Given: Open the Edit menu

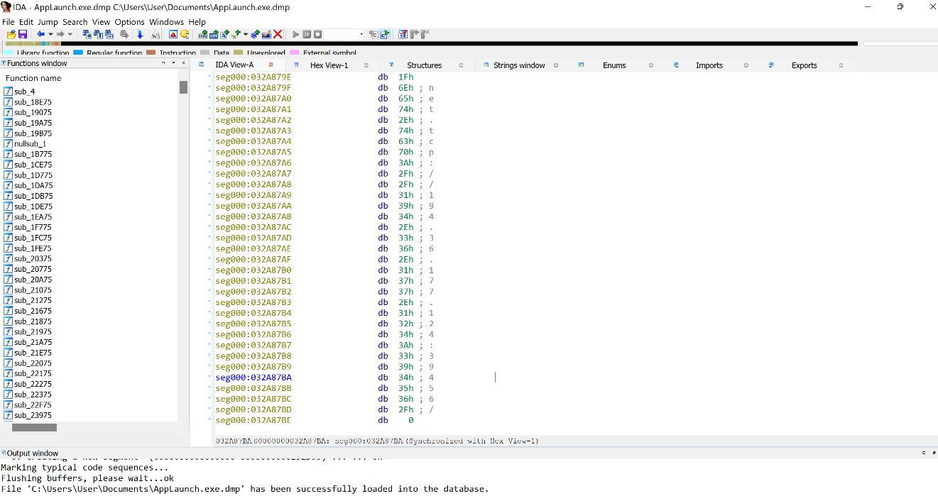Looking at the screenshot, I should click(26, 22).
